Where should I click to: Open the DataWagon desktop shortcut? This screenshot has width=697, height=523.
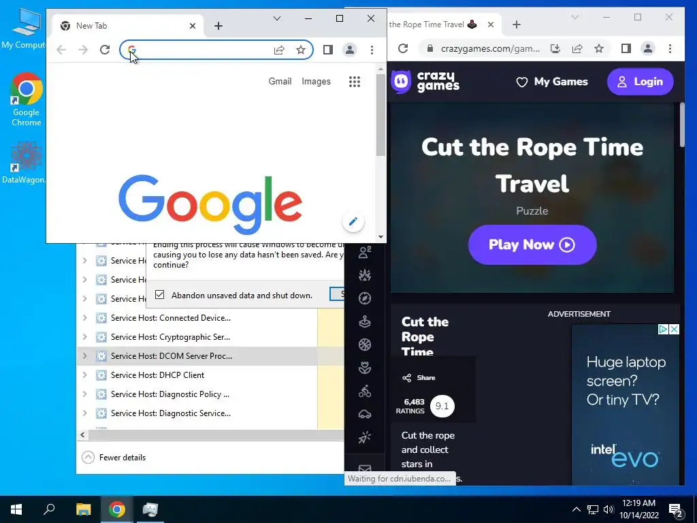point(24,162)
